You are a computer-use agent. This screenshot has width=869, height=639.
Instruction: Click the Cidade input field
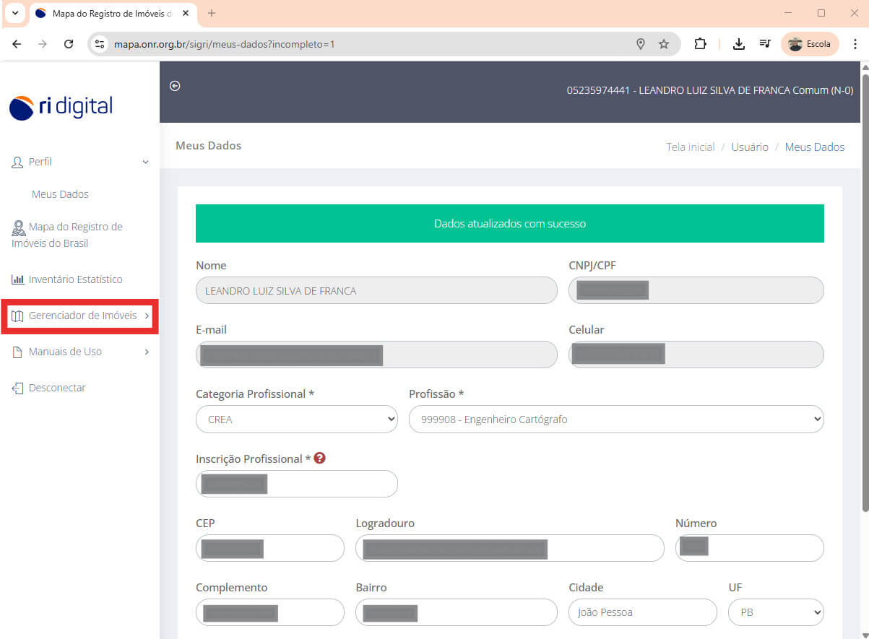click(635, 612)
